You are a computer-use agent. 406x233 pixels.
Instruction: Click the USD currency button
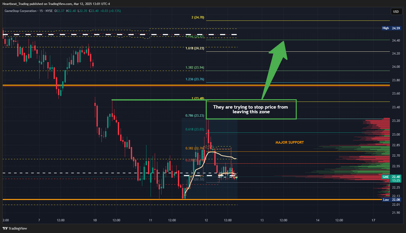pos(396,11)
